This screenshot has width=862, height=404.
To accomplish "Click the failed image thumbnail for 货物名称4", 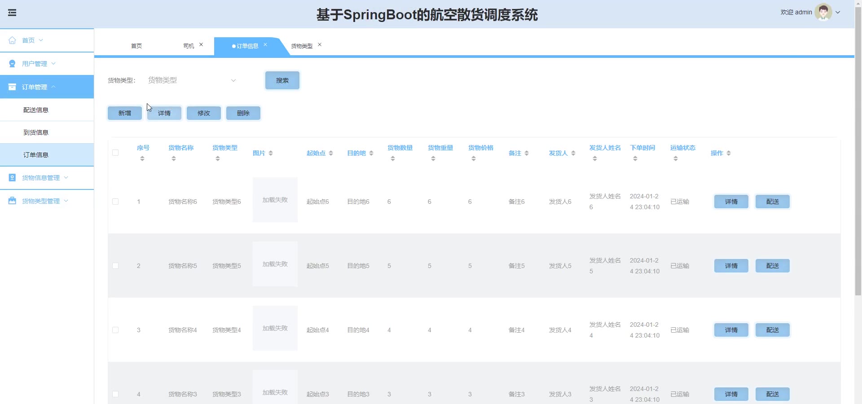I will click(275, 328).
